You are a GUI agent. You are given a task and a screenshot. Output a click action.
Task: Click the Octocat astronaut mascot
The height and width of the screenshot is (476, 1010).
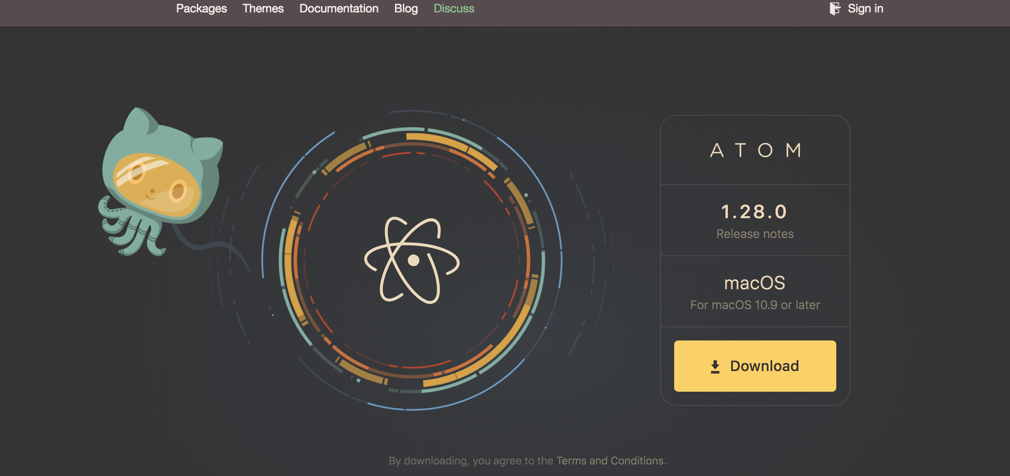point(161,182)
